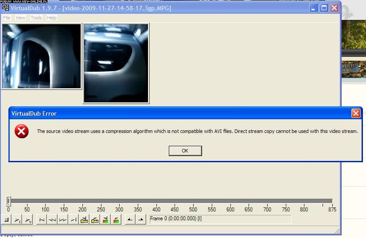Click the error message text in dialog
The height and width of the screenshot is (238, 366).
(x=197, y=131)
